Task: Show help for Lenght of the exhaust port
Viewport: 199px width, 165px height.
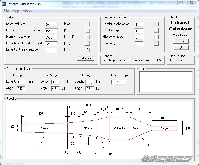Action: click(x=87, y=50)
